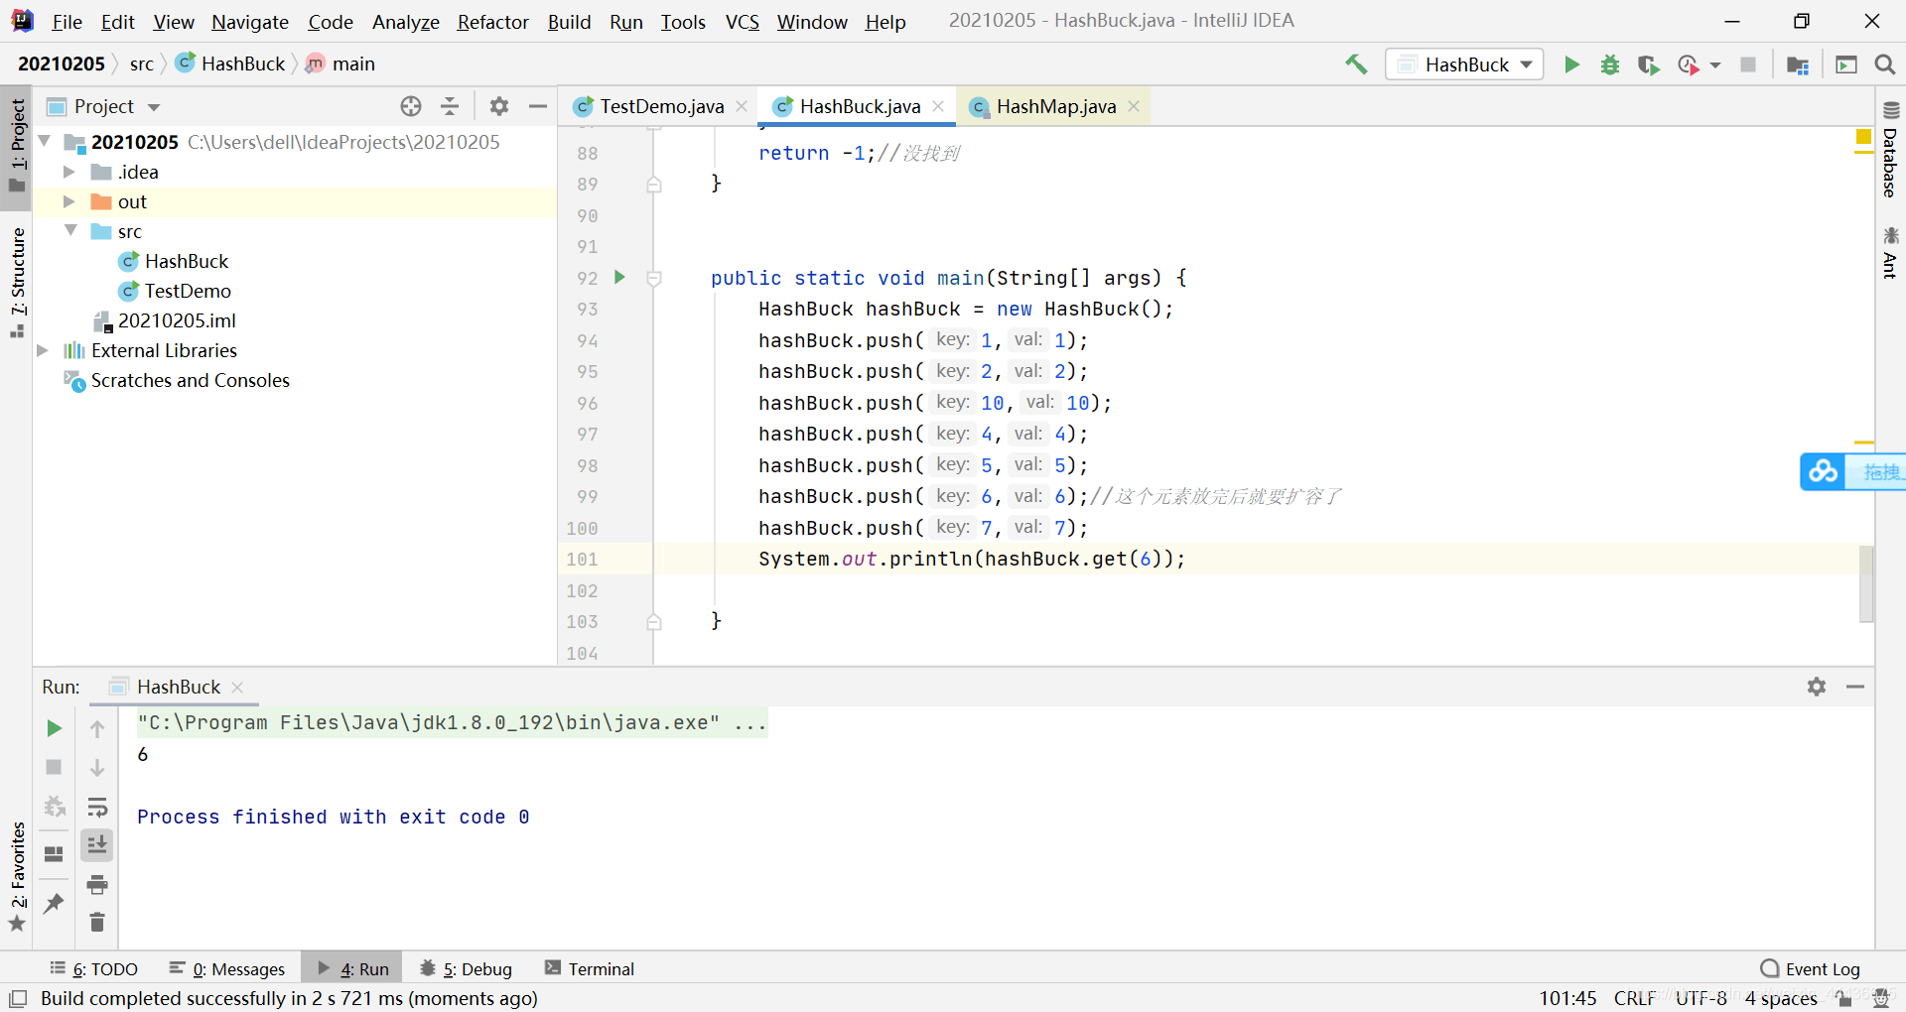Open the Event Log
This screenshot has width=1906, height=1012.
[1810, 969]
